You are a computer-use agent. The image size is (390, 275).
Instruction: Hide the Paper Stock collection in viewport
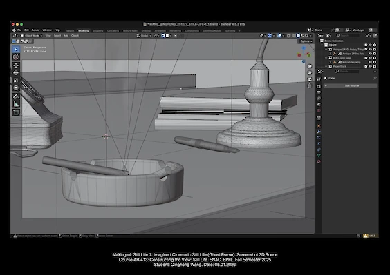(x=370, y=66)
